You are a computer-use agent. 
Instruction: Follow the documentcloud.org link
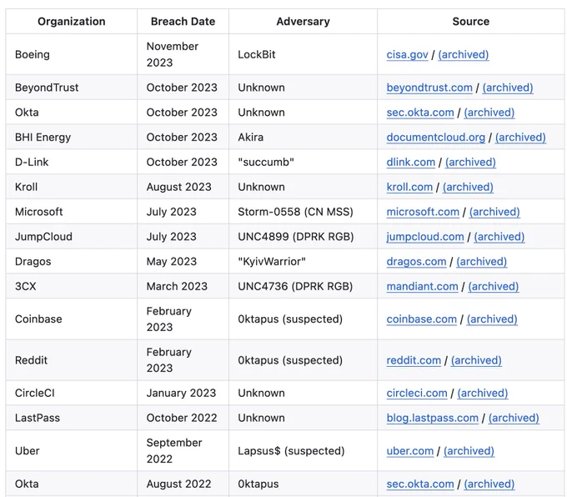(x=436, y=138)
